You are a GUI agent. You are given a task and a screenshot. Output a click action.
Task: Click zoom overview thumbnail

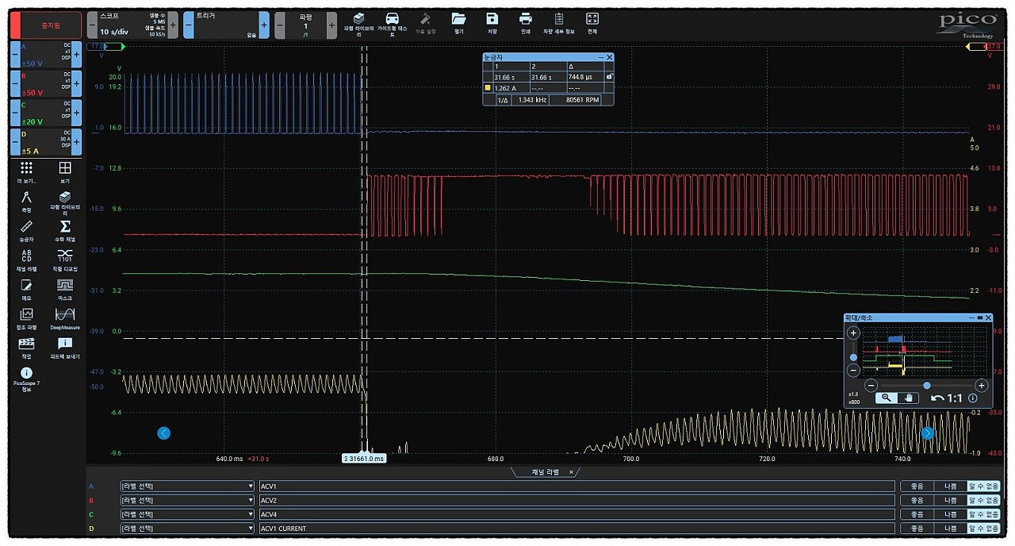pyautogui.click(x=926, y=350)
